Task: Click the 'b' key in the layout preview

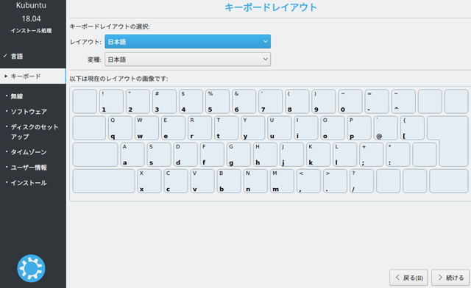Action: pos(229,181)
